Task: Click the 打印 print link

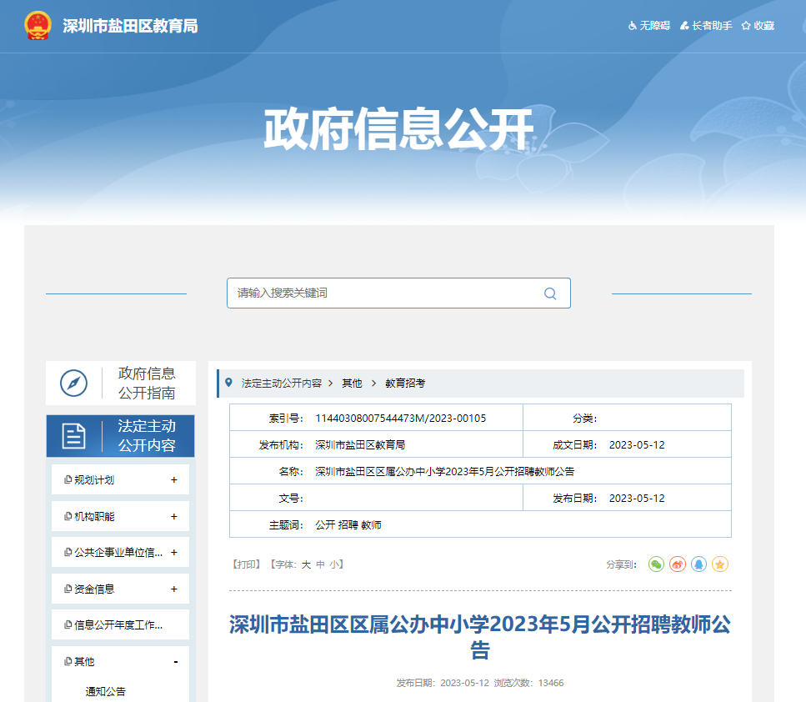Action: (x=247, y=564)
